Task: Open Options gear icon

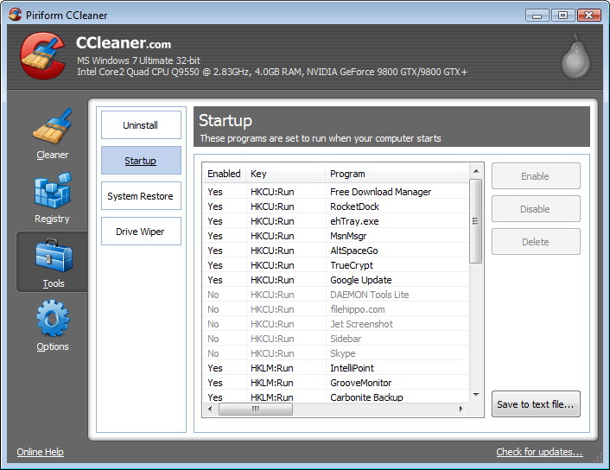Action: click(52, 320)
